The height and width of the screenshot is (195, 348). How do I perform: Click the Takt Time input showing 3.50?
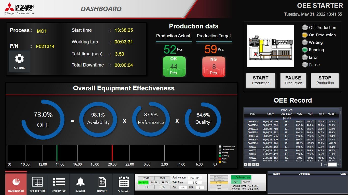pyautogui.click(x=195, y=183)
